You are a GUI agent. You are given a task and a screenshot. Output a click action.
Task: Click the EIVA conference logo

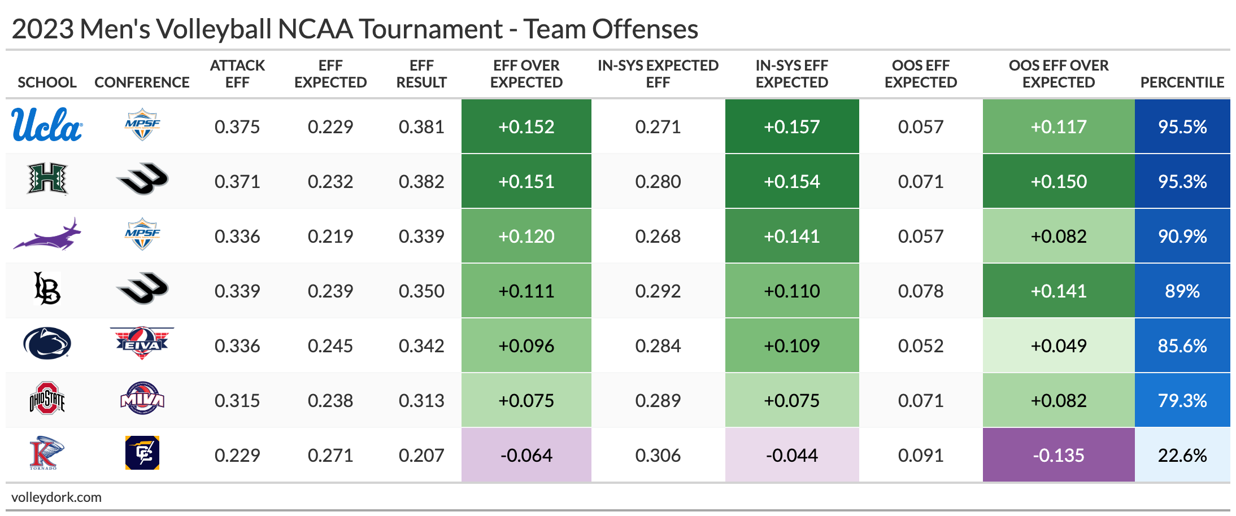coord(142,343)
